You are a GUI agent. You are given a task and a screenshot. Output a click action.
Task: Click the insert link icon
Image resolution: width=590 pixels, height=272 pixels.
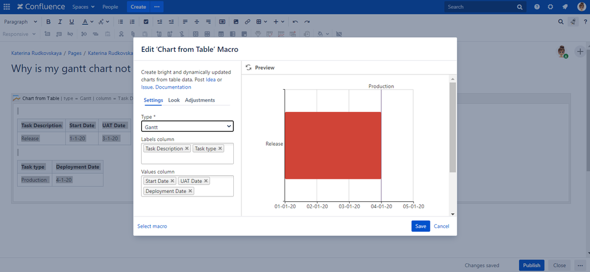pos(247,22)
